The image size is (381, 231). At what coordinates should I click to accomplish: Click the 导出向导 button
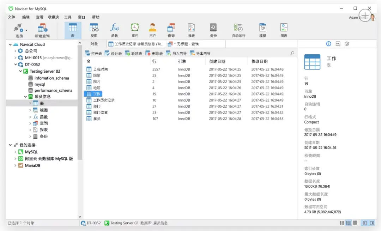coord(200,54)
